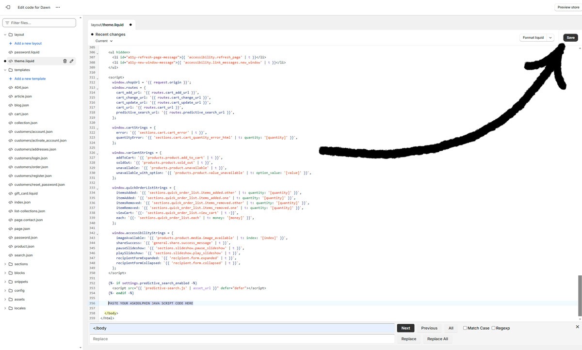This screenshot has width=582, height=350.
Task: Open blog.json template
Action: (21, 105)
